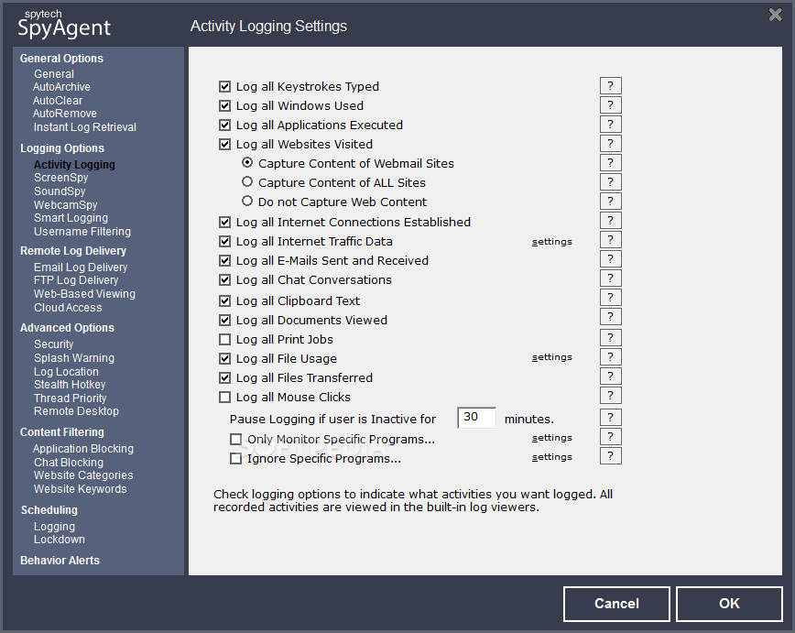The width and height of the screenshot is (795, 633).
Task: Open Cloud Access settings
Action: 68,308
